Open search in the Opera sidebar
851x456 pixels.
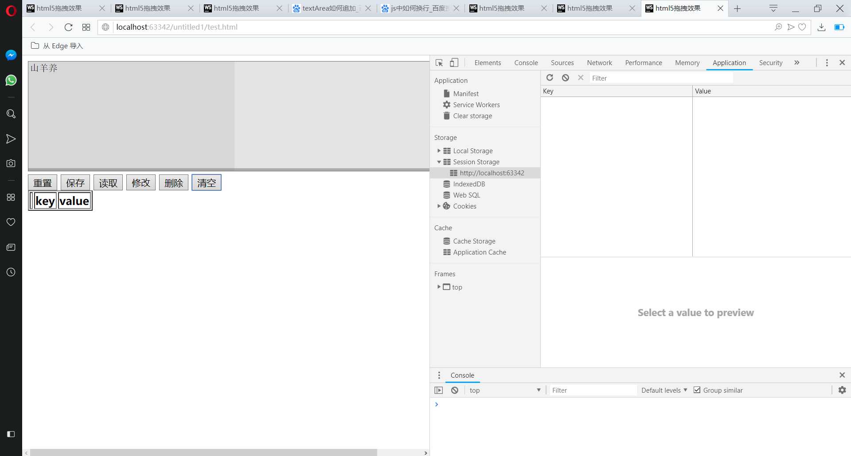pos(11,114)
